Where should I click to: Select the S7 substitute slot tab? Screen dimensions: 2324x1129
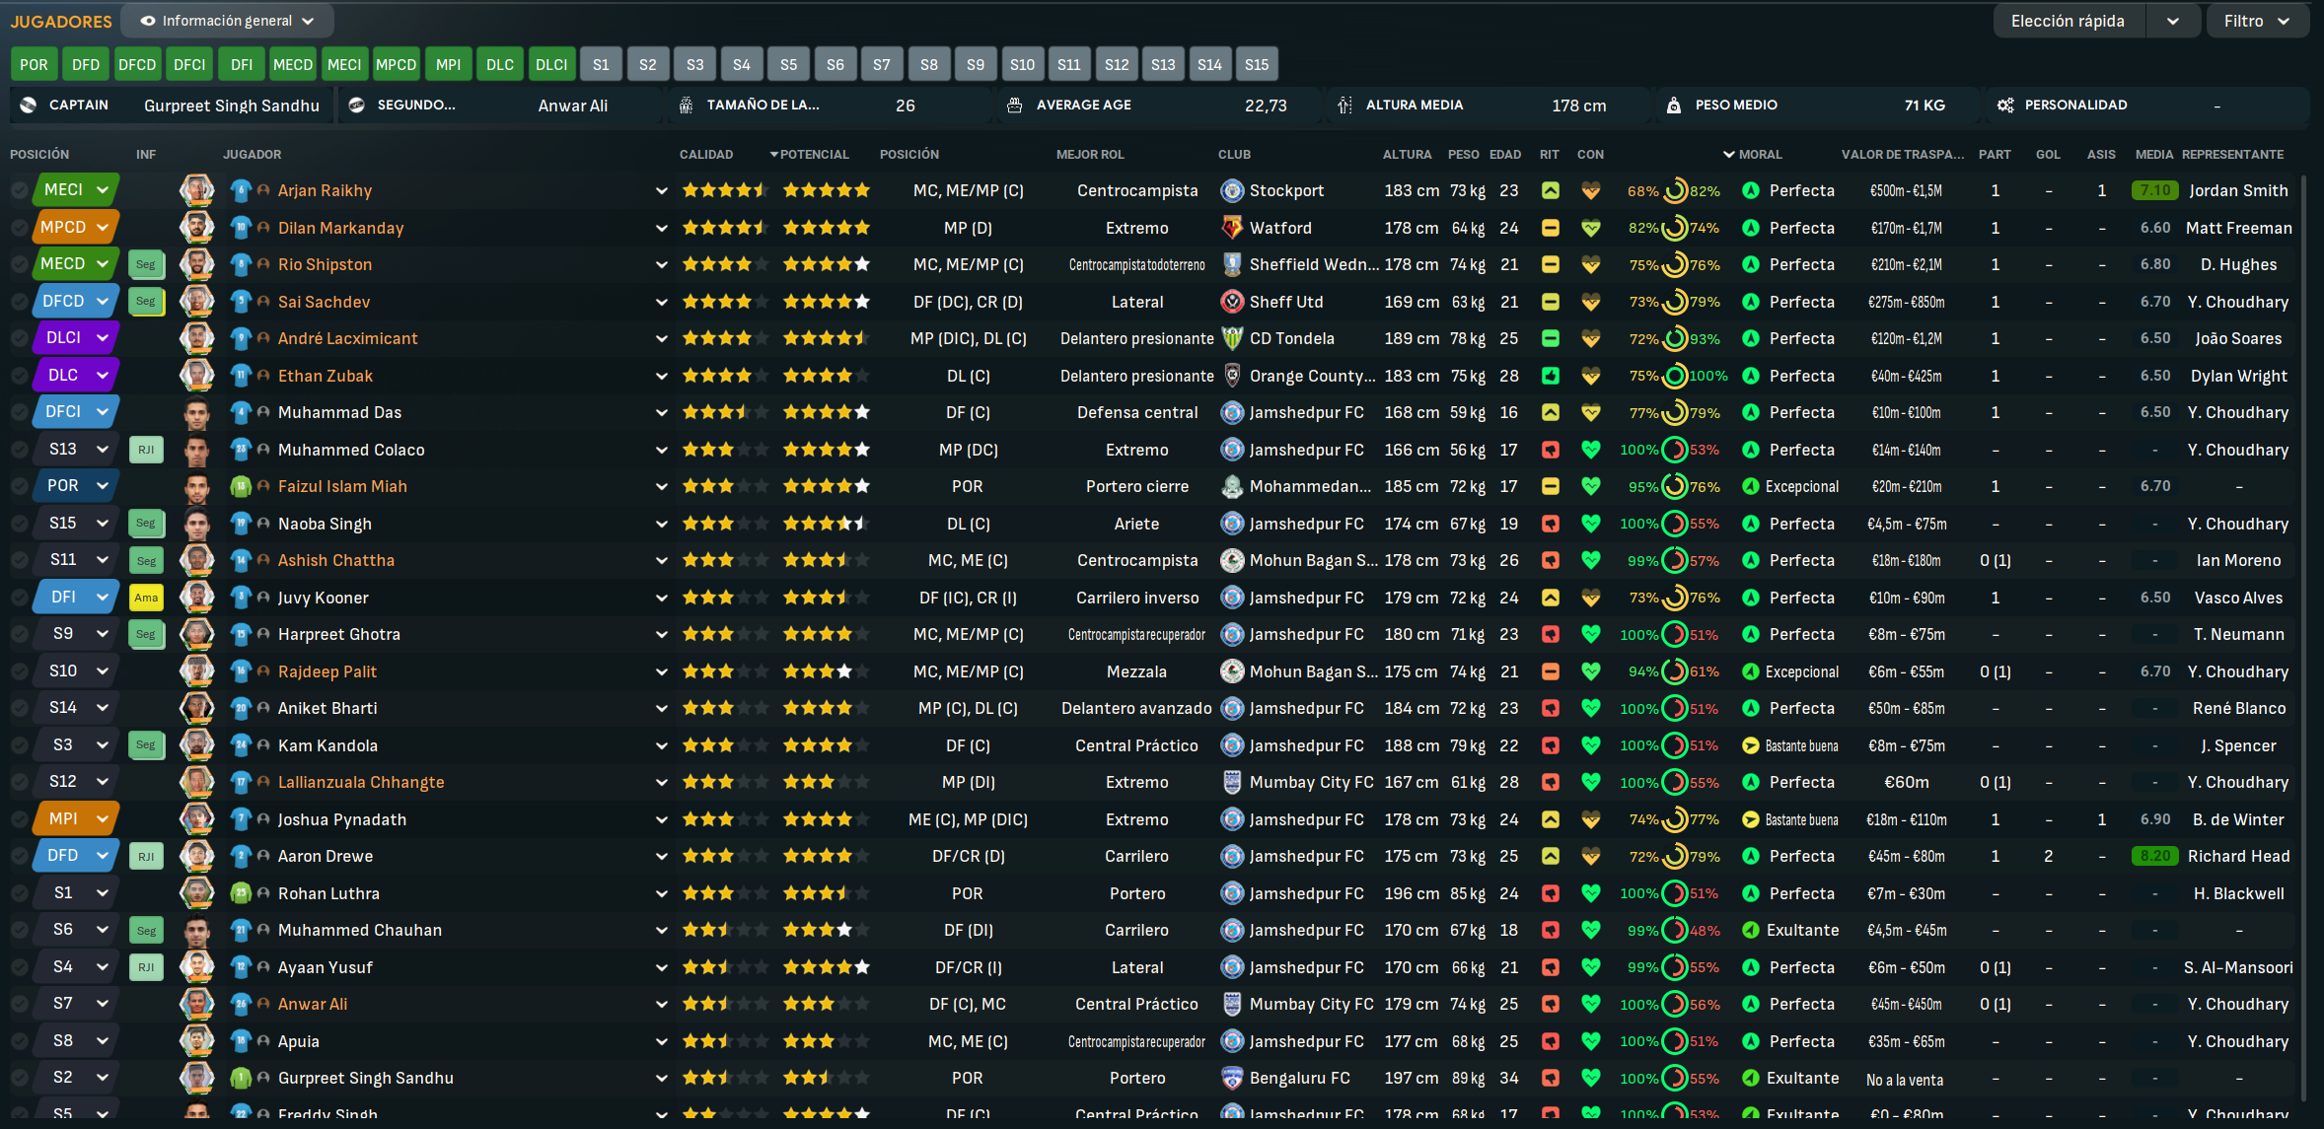881,64
